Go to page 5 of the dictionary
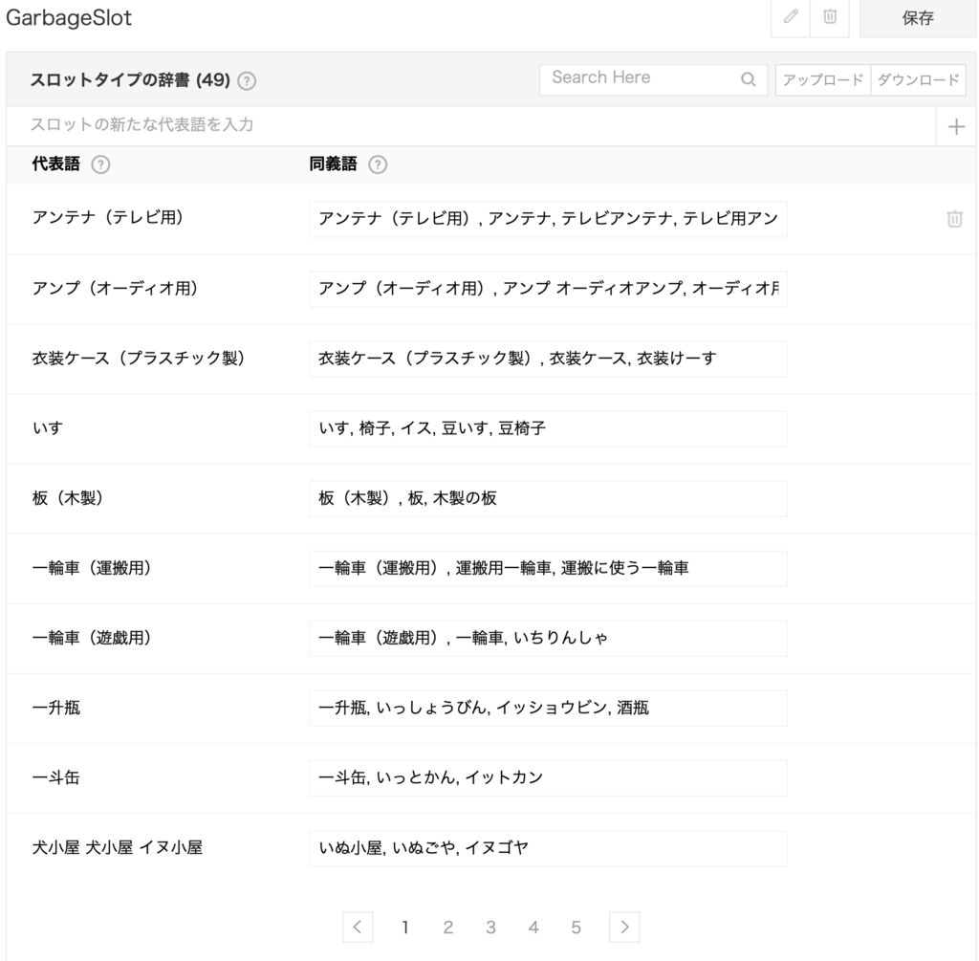Image resolution: width=979 pixels, height=961 pixels. 577,927
